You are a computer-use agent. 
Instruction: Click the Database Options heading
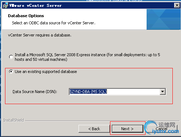click(26, 16)
